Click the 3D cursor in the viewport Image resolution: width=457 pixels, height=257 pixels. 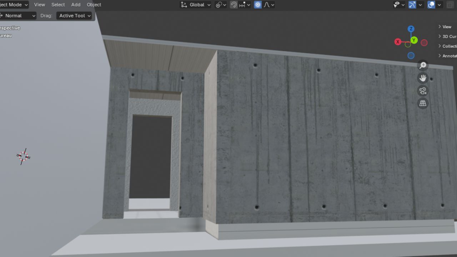(24, 156)
